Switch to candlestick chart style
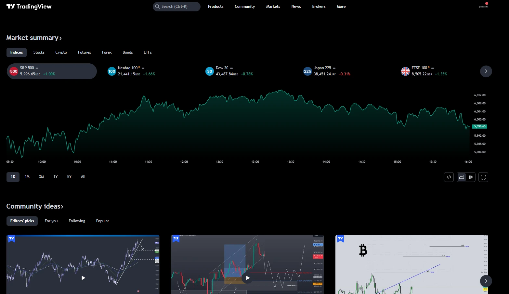Screen dimensions: 509x294 (x=471, y=177)
